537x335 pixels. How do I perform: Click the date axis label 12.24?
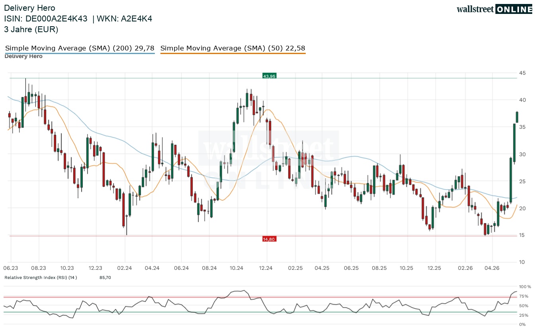click(x=266, y=268)
